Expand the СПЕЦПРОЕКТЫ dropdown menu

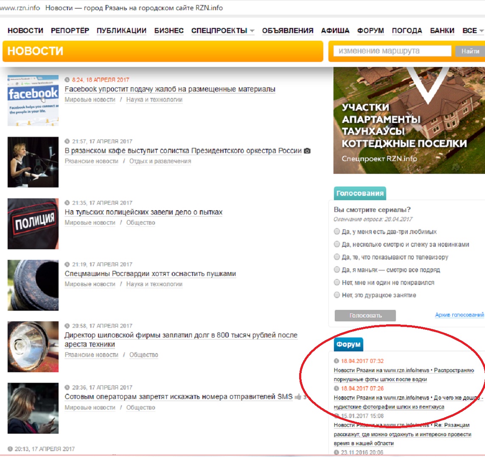(222, 31)
